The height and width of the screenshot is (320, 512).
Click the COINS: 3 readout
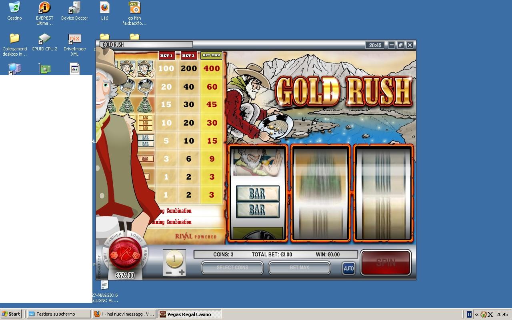coord(223,254)
